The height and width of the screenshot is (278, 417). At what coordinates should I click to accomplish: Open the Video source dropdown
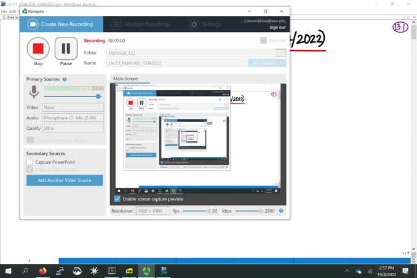coord(73,107)
